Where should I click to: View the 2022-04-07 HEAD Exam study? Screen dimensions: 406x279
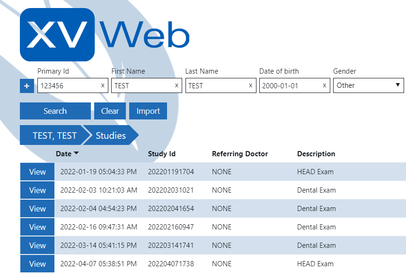37,263
